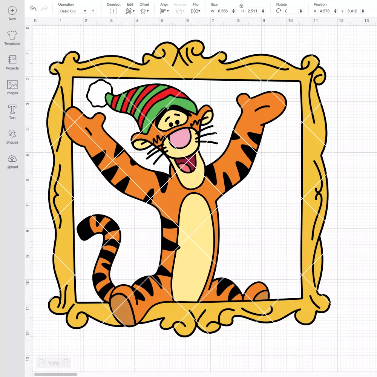The height and width of the screenshot is (377, 377).
Task: Click the Width stepper arrows
Action: [233, 11]
